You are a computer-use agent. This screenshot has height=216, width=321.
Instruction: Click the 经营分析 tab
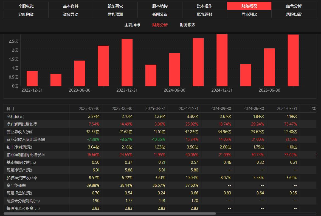tap(294, 6)
